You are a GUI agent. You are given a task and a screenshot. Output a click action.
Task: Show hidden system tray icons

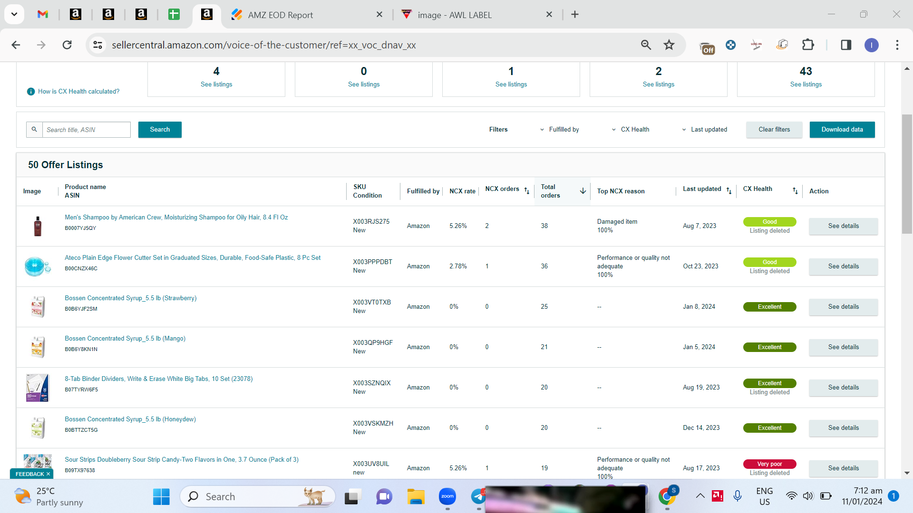pos(700,496)
